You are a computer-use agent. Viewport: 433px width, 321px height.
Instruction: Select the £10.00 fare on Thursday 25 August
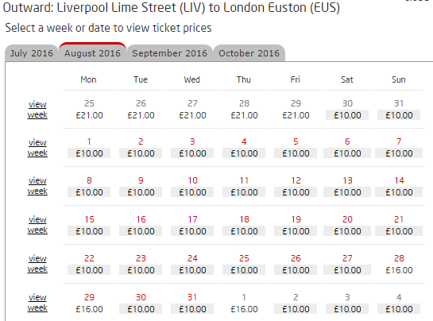(244, 270)
